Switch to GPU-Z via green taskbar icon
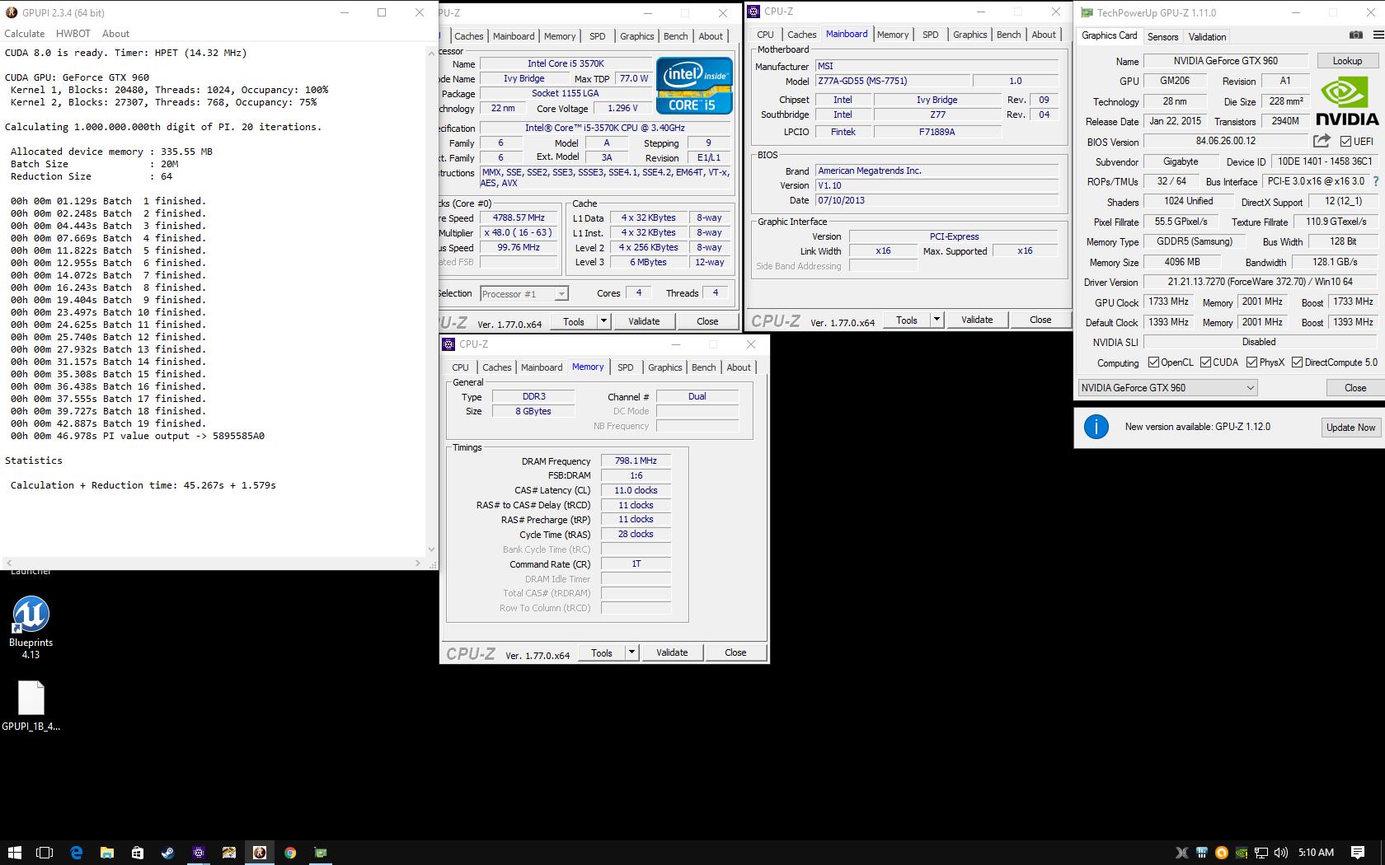Viewport: 1385px width, 865px height. coord(320,853)
